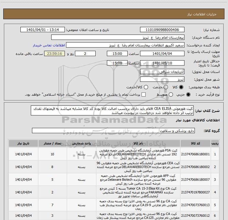Open the اطلاعات تماس خریدار link
This screenshot has width=228, height=220.
tap(49, 45)
